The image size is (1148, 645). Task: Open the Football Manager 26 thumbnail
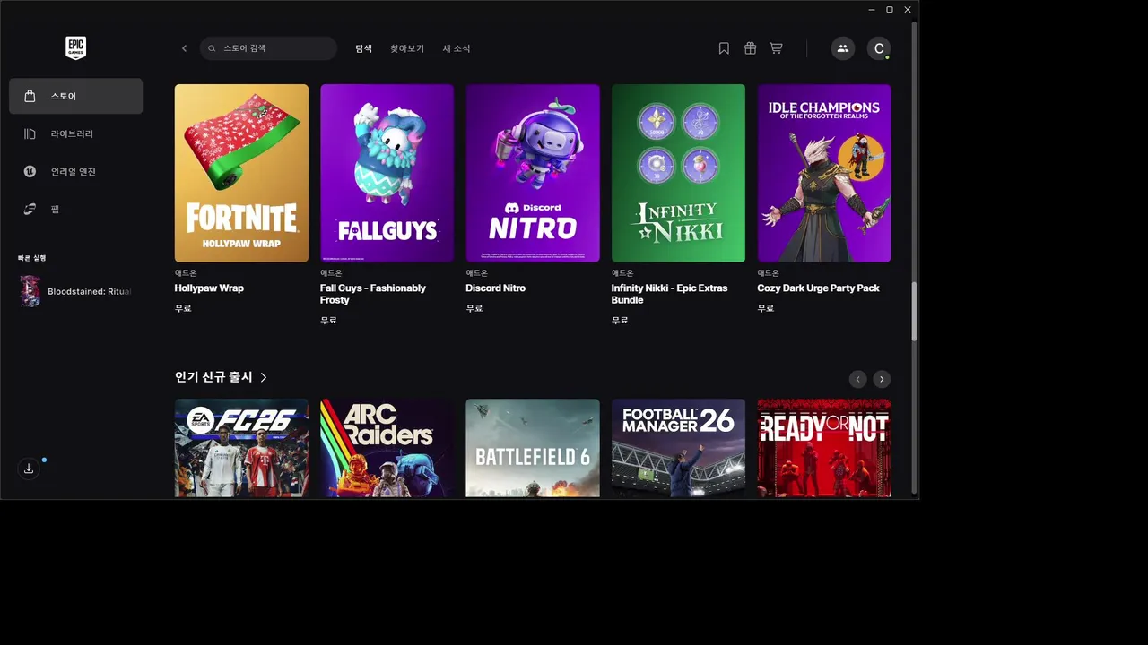[x=678, y=448]
